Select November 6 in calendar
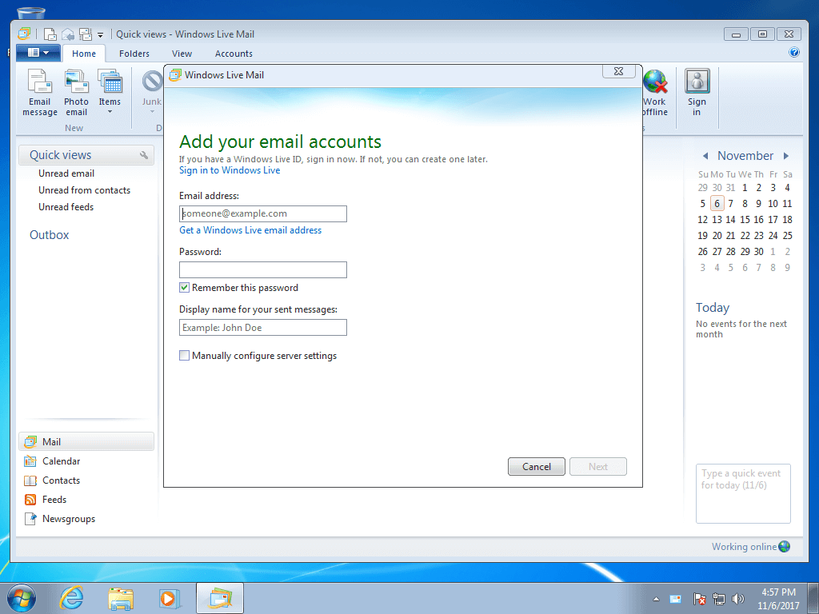This screenshot has width=819, height=614. [717, 204]
